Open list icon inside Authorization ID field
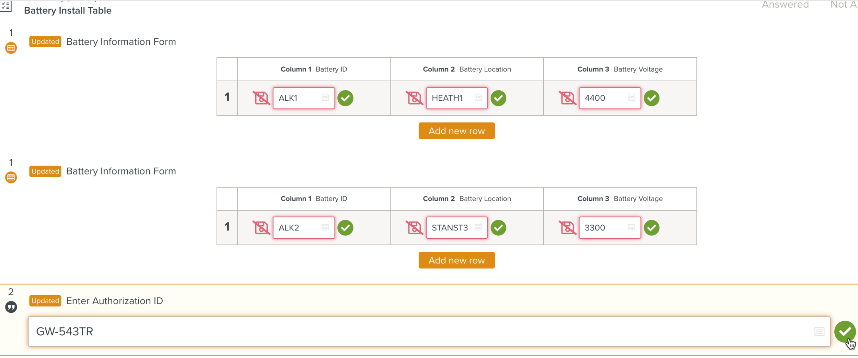Screen dimensions: 858x358 click(819, 332)
